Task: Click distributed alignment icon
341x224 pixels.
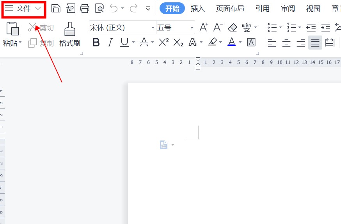Action: pyautogui.click(x=329, y=43)
